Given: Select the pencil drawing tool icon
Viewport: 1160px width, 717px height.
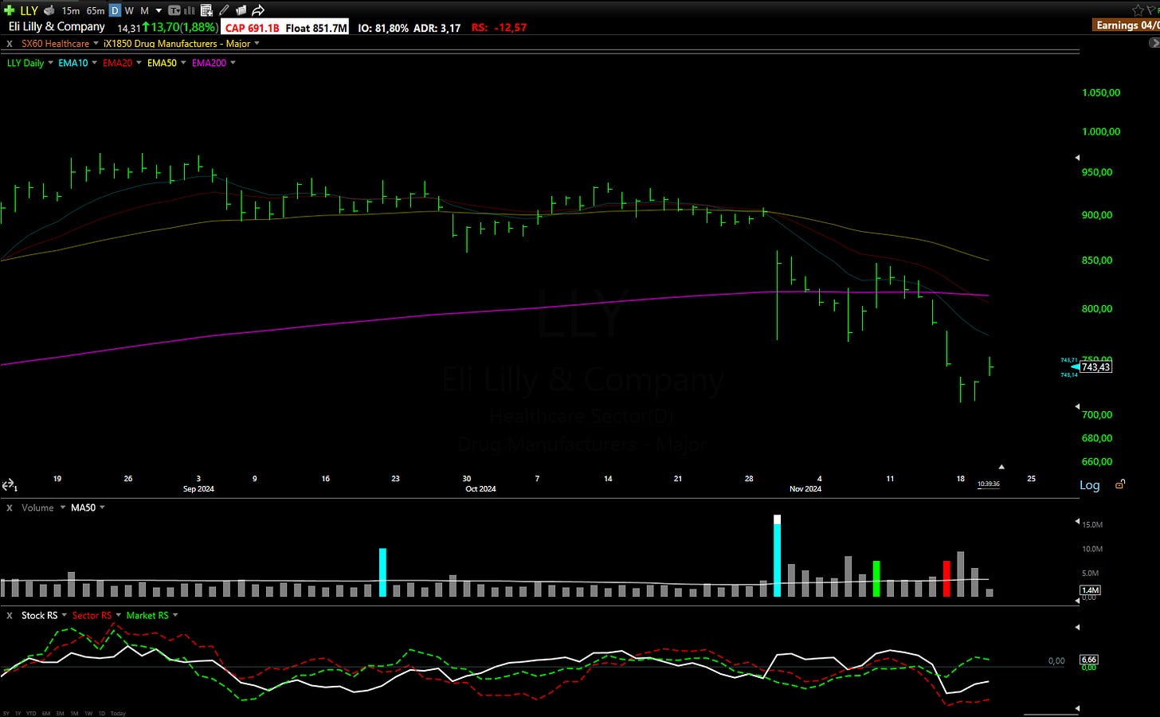Looking at the screenshot, I should coord(224,10).
